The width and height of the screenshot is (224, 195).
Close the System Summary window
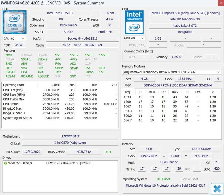point(221,3)
